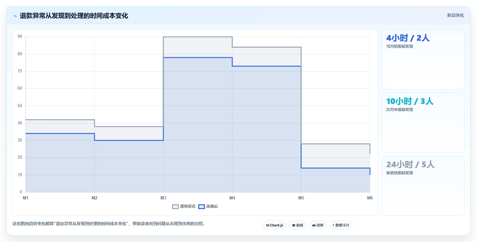Click the 50 y-axis tick label
This screenshot has width=477, height=242.
[20, 106]
